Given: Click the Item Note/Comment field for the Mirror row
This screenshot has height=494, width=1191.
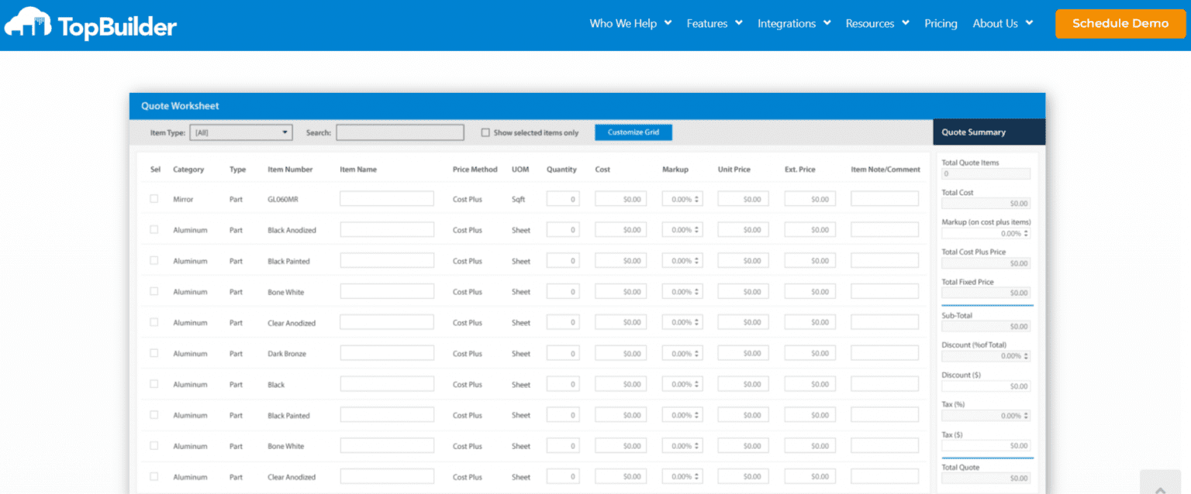Looking at the screenshot, I should (x=885, y=198).
